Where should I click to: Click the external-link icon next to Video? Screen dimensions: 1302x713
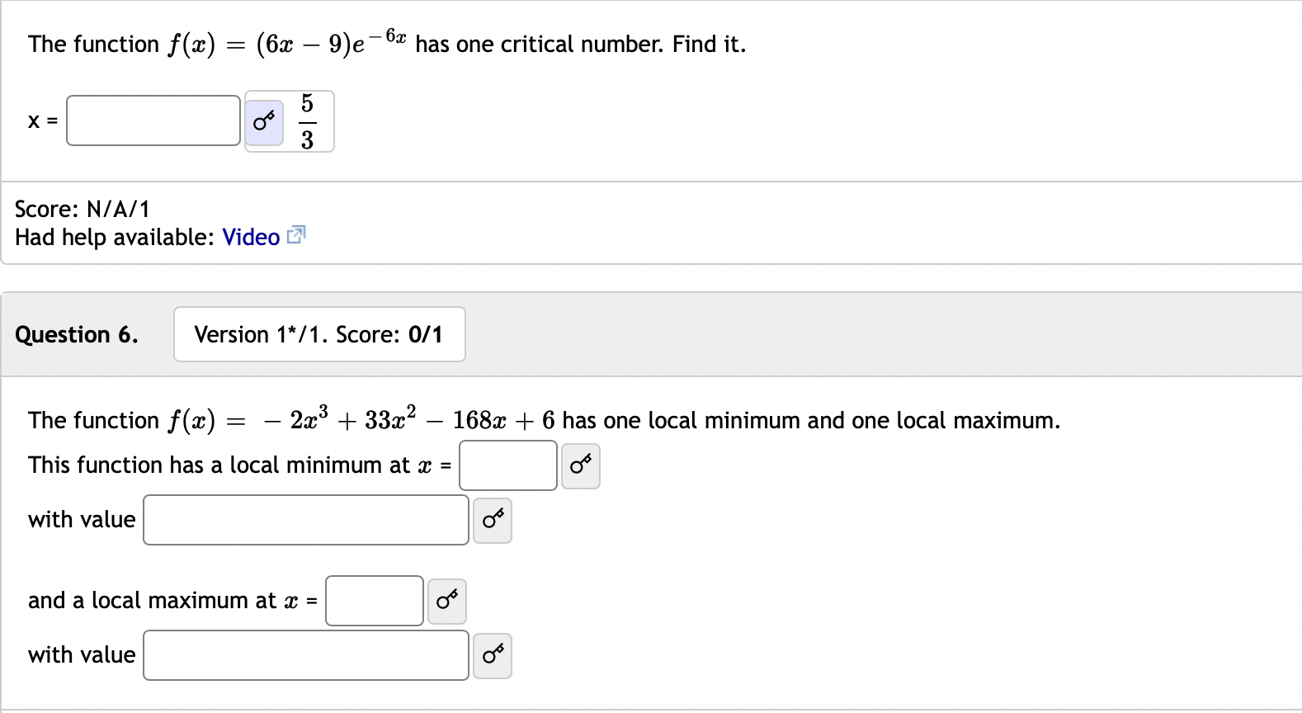(296, 236)
